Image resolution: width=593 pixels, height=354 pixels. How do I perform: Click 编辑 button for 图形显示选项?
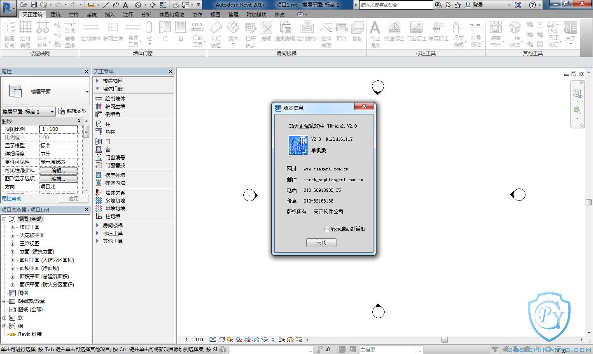(x=58, y=179)
